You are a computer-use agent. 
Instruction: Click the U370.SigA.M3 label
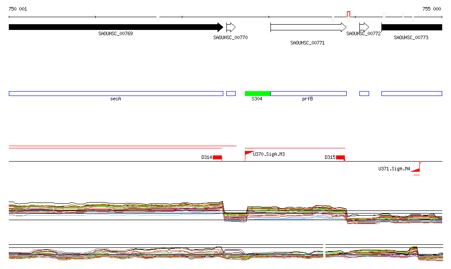pyautogui.click(x=269, y=155)
